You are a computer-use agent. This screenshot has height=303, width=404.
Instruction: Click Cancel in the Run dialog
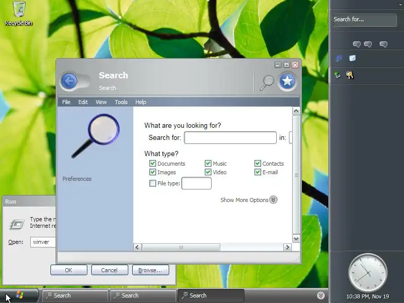pos(110,270)
